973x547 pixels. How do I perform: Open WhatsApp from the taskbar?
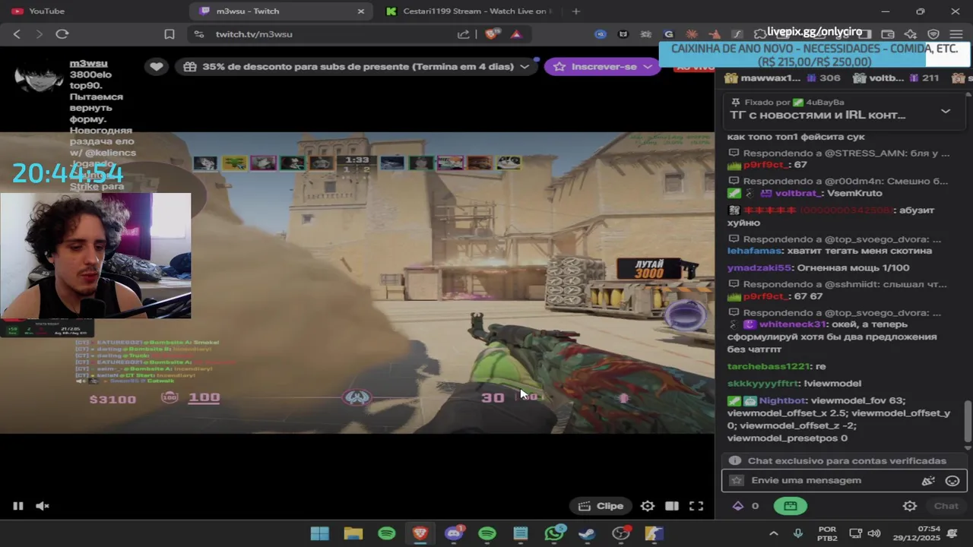(555, 533)
